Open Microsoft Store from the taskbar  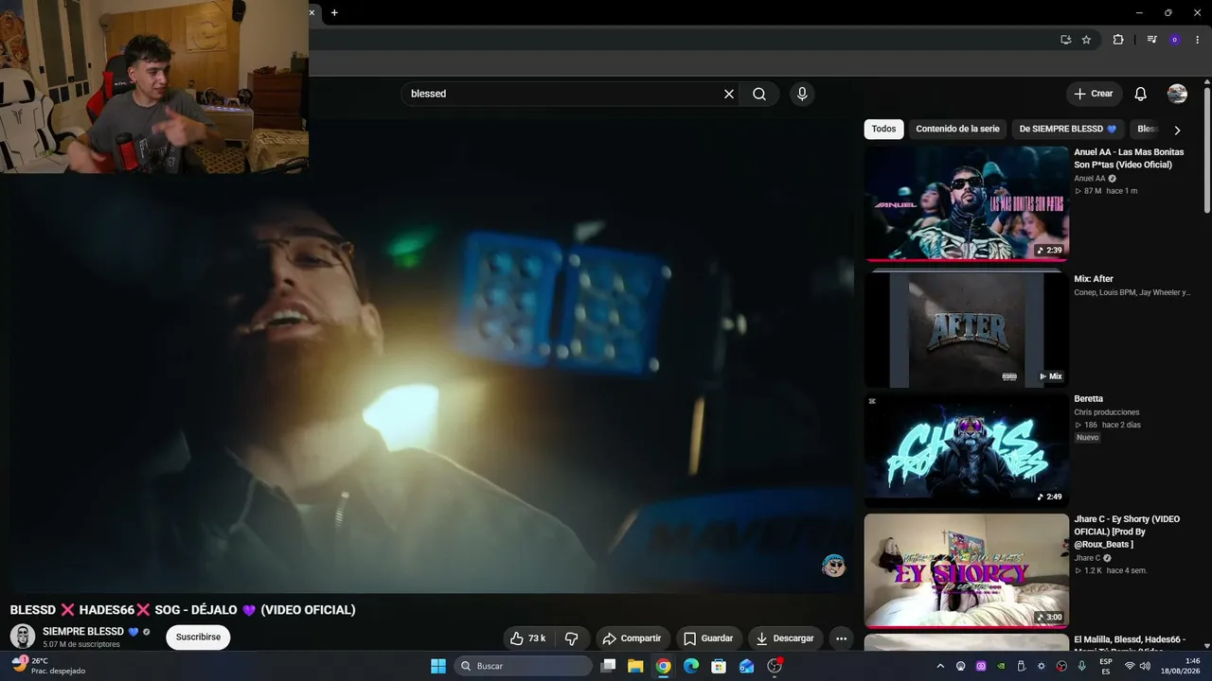pos(719,666)
